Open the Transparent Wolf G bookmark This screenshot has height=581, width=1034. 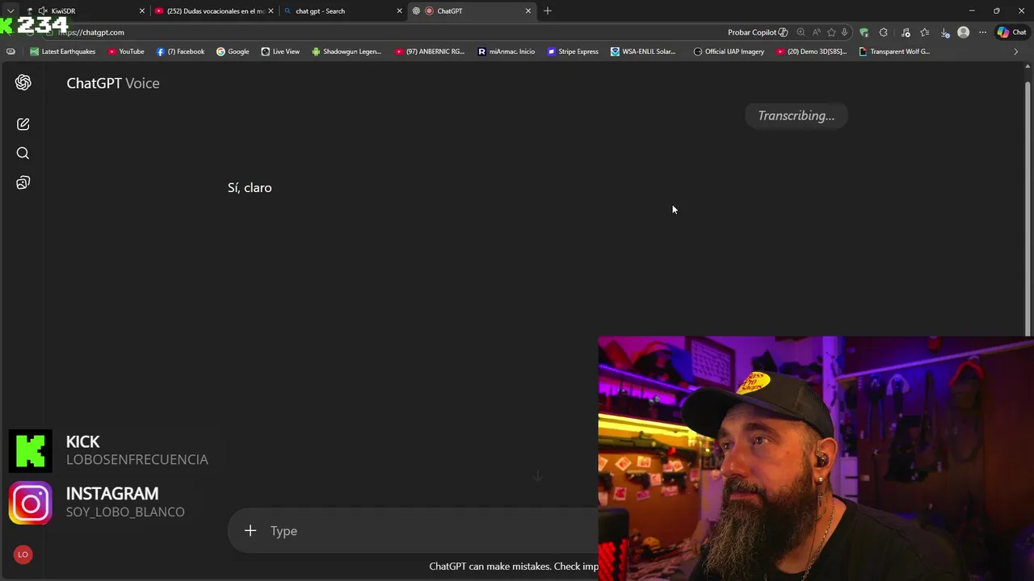[894, 52]
